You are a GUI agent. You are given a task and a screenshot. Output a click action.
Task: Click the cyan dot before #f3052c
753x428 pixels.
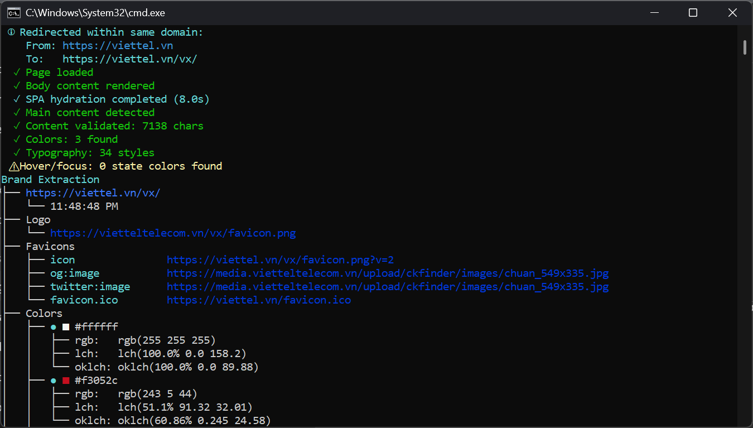(x=54, y=381)
